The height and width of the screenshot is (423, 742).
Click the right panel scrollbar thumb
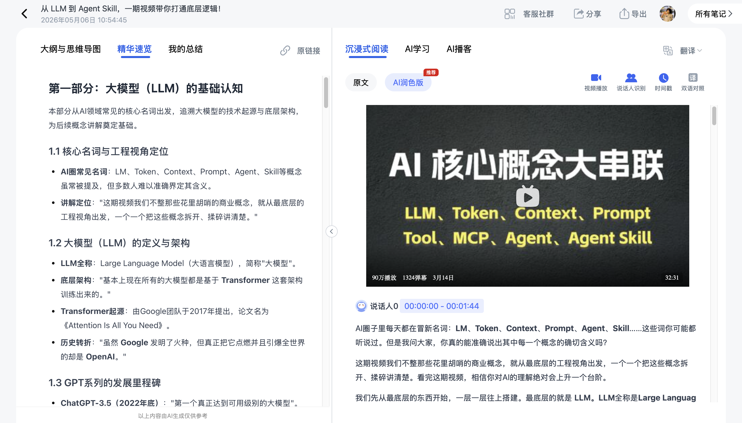[714, 116]
